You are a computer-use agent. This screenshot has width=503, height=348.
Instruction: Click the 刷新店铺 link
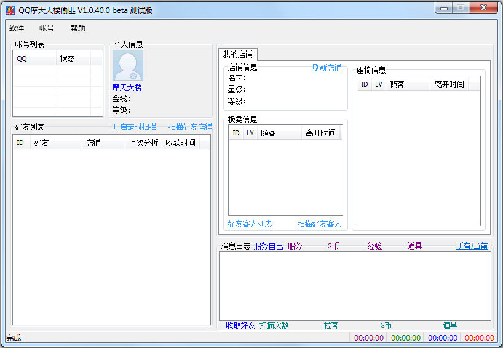coord(327,68)
